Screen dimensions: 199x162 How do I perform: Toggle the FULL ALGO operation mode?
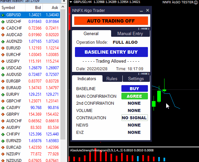tap(125, 42)
